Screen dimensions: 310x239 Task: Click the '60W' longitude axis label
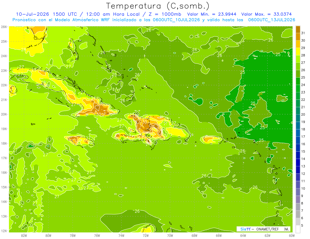[292, 235]
